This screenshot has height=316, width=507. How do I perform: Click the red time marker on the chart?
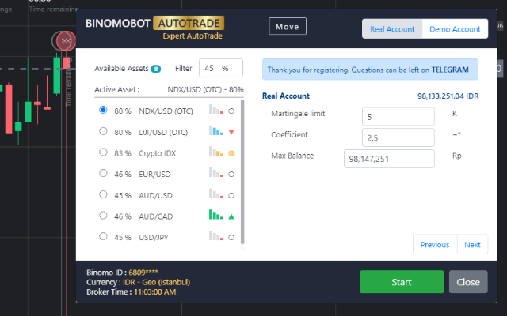point(66,41)
